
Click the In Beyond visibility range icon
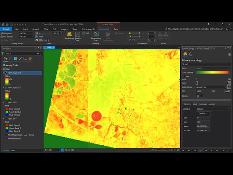click(x=2, y=33)
